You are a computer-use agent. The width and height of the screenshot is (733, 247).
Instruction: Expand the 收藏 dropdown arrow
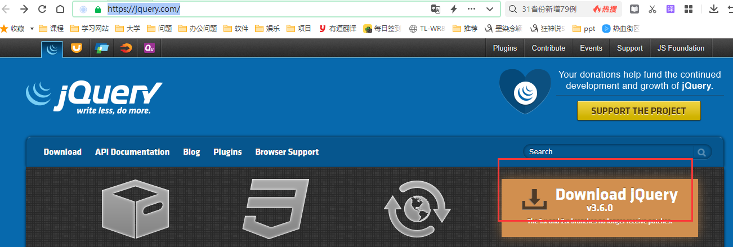[x=32, y=28]
